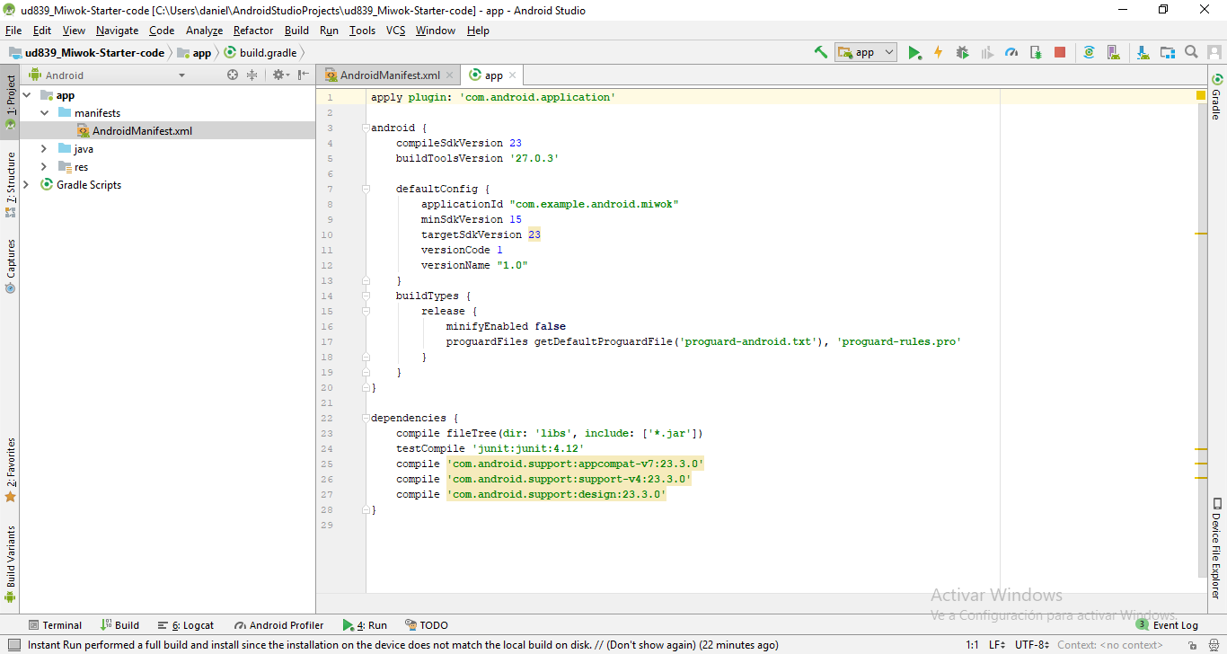Open the 4: Run tool window
This screenshot has height=654, width=1227.
click(x=365, y=625)
